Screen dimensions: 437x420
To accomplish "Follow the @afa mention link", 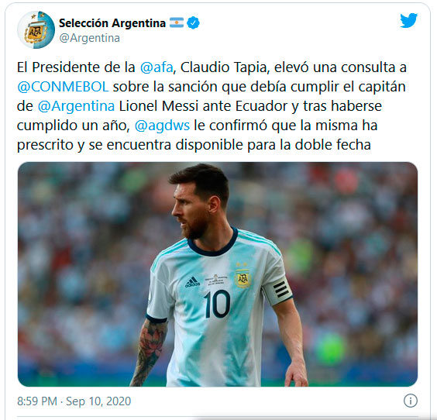I will pyautogui.click(x=157, y=67).
